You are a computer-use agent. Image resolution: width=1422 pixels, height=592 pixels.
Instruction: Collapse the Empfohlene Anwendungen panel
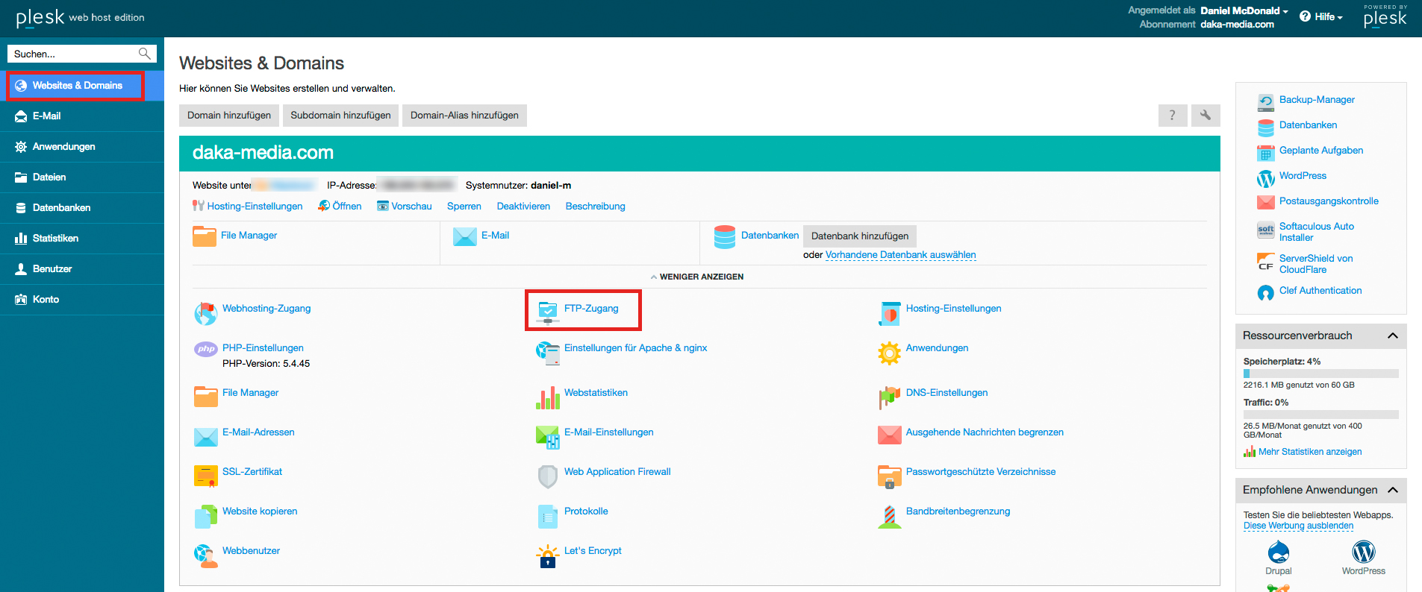click(x=1392, y=490)
